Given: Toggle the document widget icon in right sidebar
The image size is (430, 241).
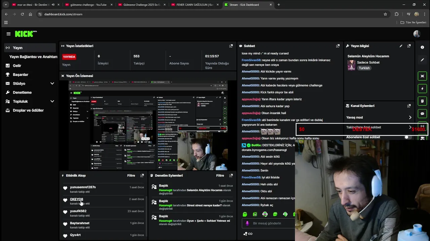Looking at the screenshot, I should [422, 101].
